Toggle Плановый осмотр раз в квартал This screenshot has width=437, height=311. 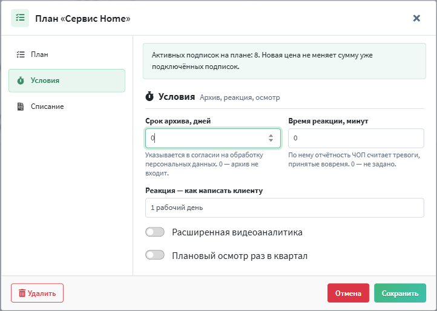pos(155,255)
